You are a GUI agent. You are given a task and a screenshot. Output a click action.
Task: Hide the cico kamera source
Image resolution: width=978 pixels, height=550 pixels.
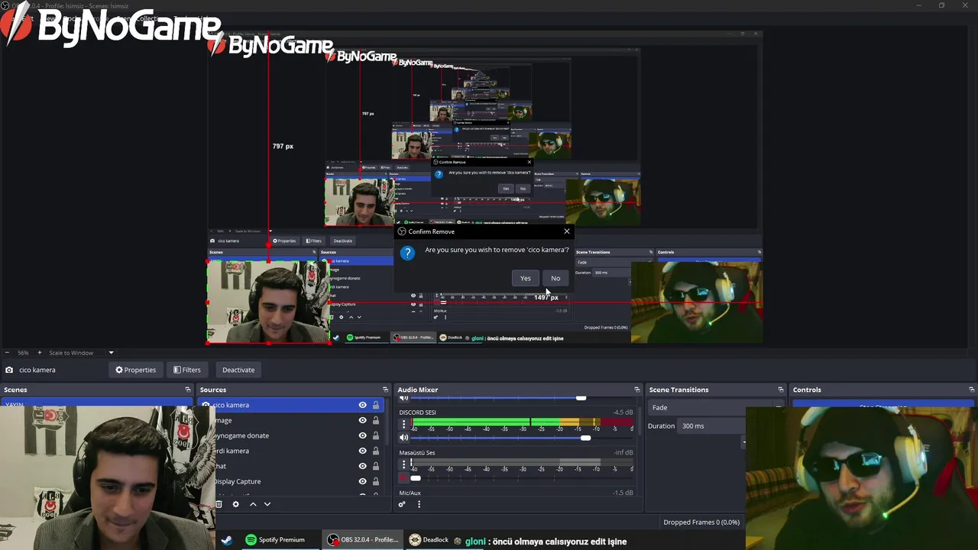coord(362,405)
